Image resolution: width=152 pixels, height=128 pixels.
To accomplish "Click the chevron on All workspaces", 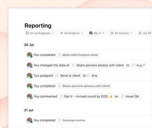I will pyautogui.click(x=53, y=33).
